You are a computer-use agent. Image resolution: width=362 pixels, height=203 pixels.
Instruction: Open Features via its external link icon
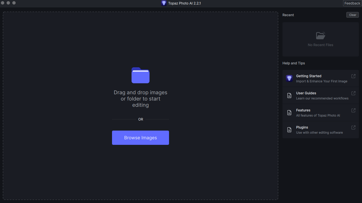point(353,110)
